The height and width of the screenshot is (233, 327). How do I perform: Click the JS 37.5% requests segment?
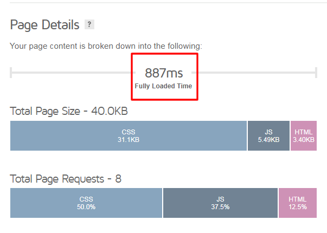220,203
